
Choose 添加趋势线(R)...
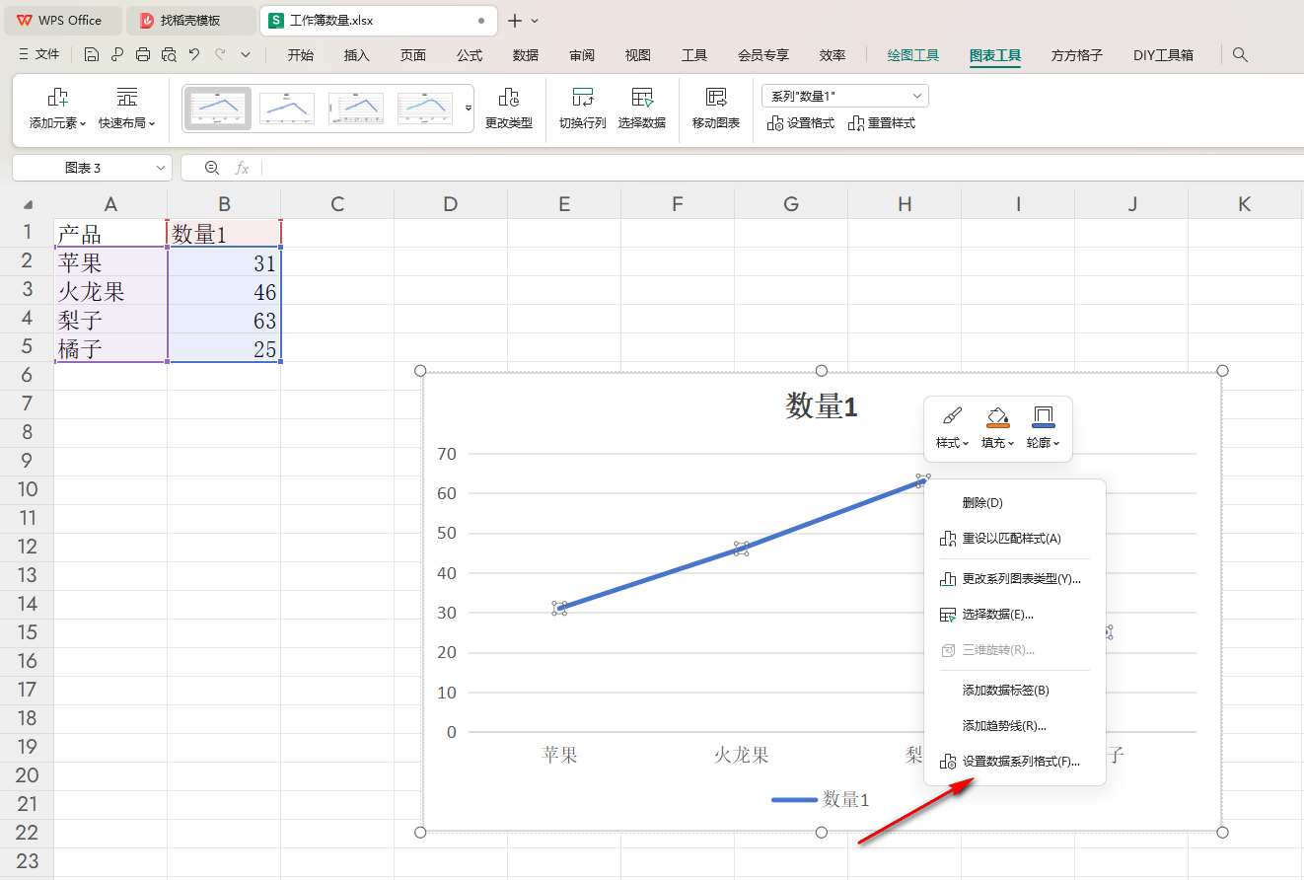[1015, 726]
